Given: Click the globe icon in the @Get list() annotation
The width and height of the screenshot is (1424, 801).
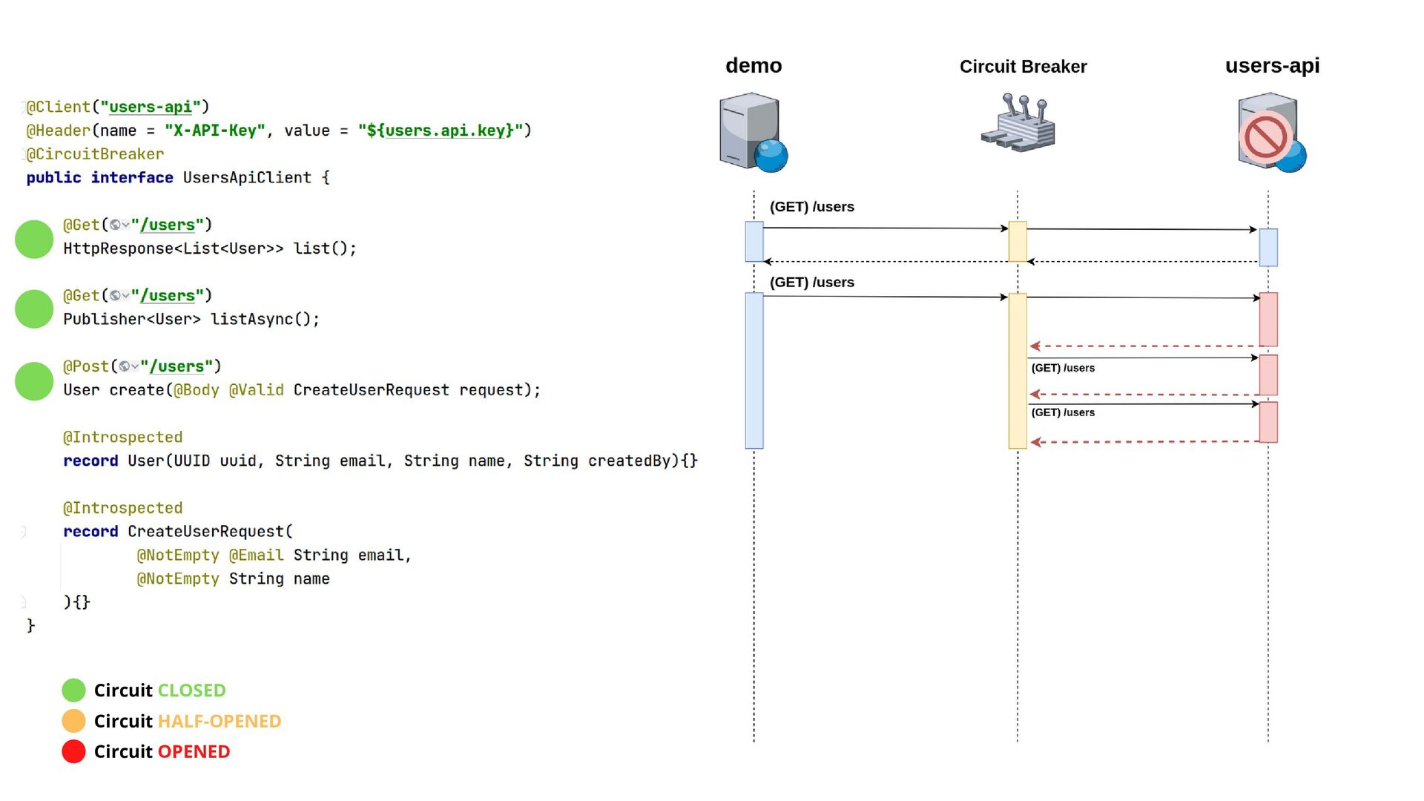Looking at the screenshot, I should click(116, 225).
